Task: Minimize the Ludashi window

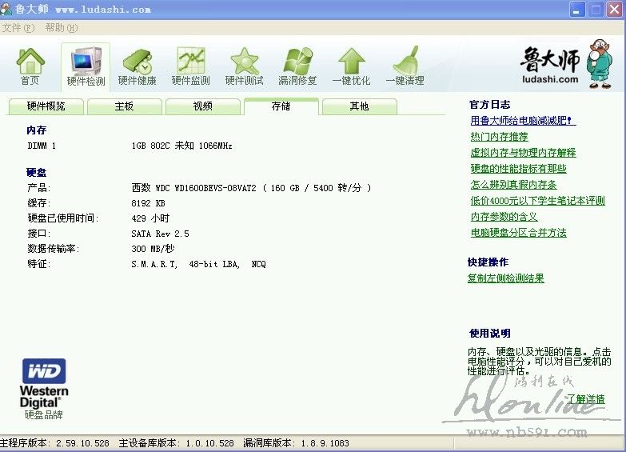Action: tap(577, 9)
